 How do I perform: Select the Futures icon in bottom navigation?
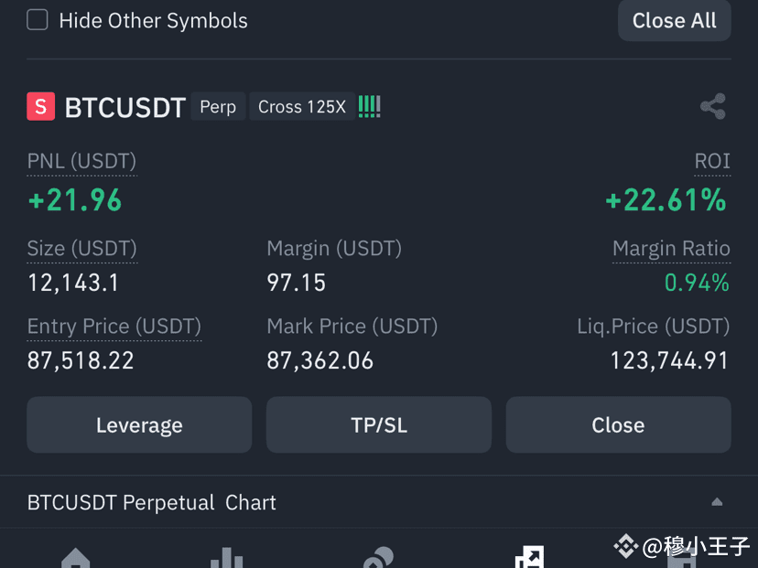click(x=529, y=557)
